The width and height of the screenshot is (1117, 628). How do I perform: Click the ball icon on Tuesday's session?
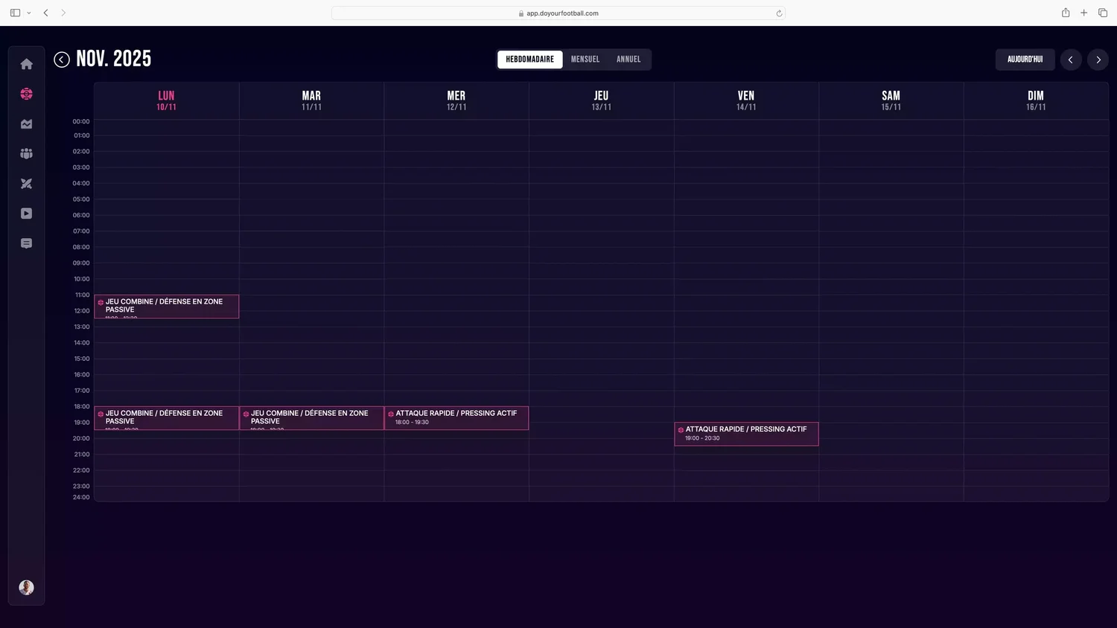[x=246, y=414]
